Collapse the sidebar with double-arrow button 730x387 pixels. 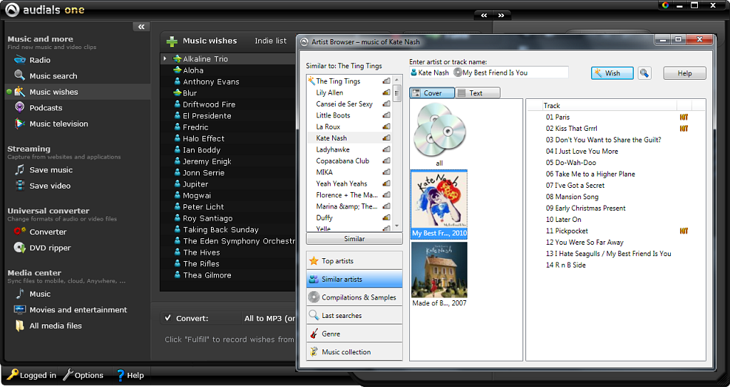(141, 27)
